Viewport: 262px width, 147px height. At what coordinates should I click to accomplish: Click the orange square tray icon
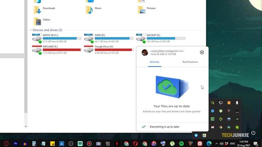(229, 102)
